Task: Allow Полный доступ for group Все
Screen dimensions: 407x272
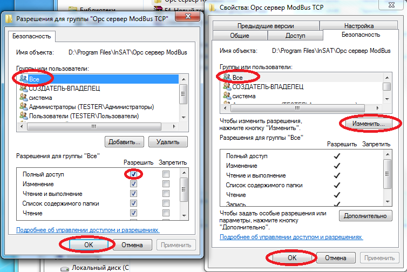Action: (133, 174)
